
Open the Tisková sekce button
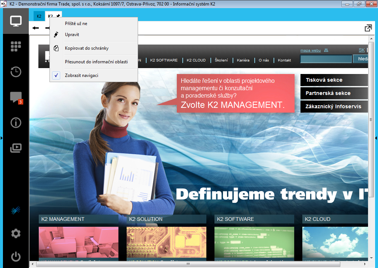tap(334, 80)
